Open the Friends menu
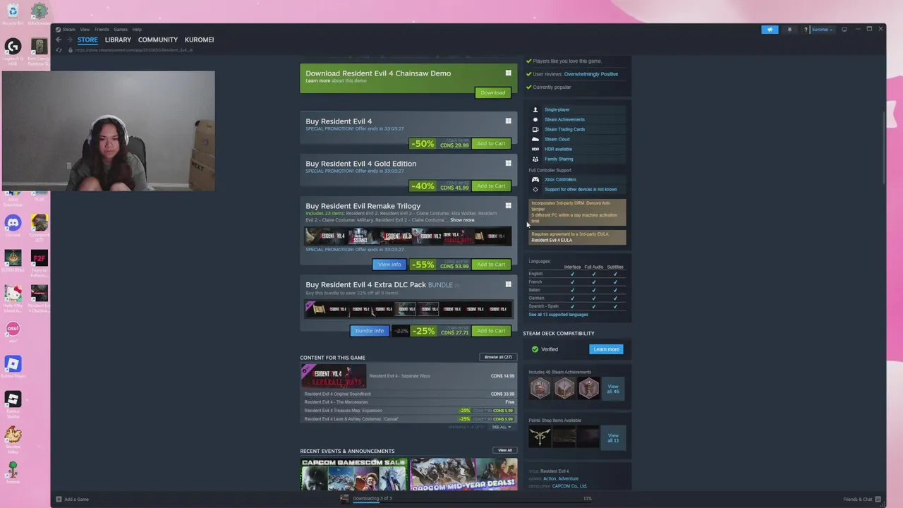The width and height of the screenshot is (903, 508). pyautogui.click(x=102, y=30)
